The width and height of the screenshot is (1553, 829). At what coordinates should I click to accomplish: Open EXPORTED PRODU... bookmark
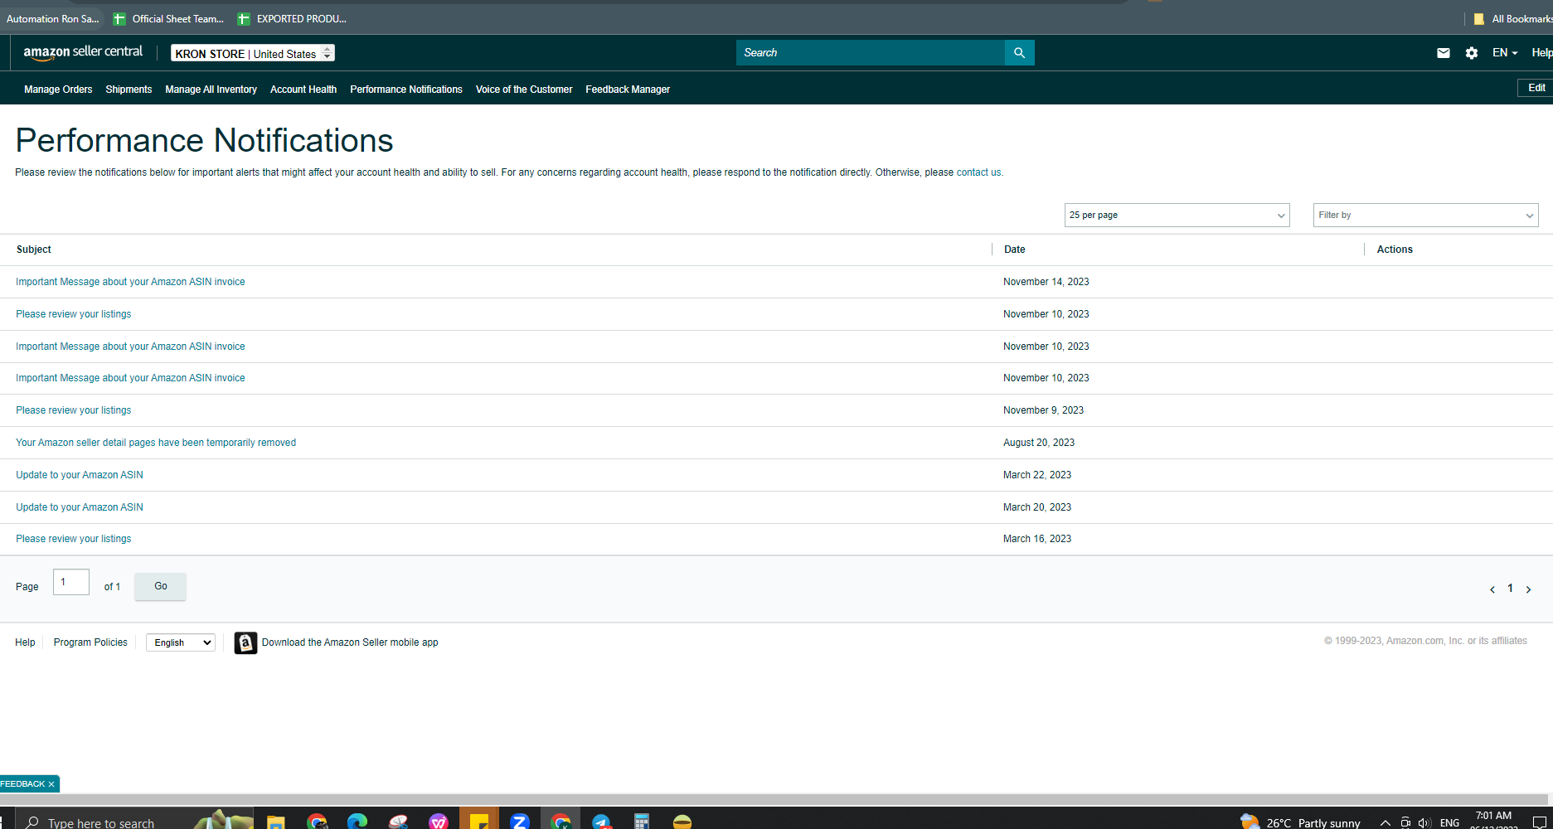tap(292, 18)
